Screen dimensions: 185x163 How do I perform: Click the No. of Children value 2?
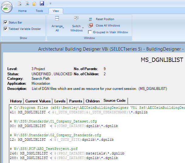point(105,74)
